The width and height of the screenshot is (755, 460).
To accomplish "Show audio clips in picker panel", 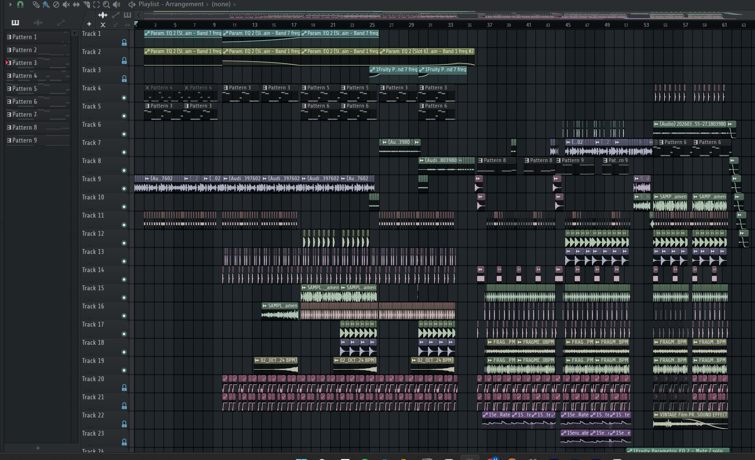I will (38, 22).
